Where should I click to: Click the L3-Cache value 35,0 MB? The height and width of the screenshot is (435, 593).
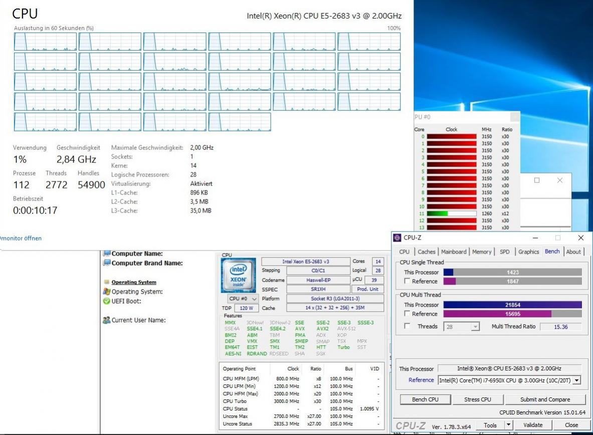coord(201,210)
